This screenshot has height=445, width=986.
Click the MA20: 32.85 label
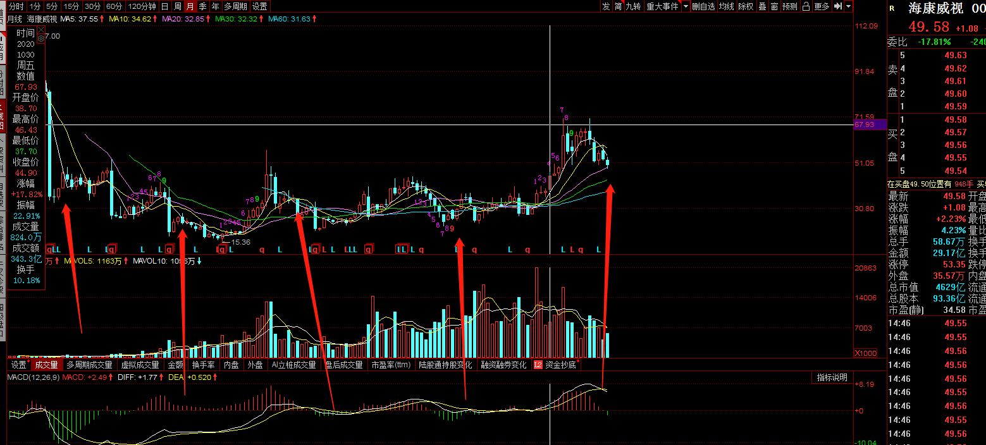183,19
